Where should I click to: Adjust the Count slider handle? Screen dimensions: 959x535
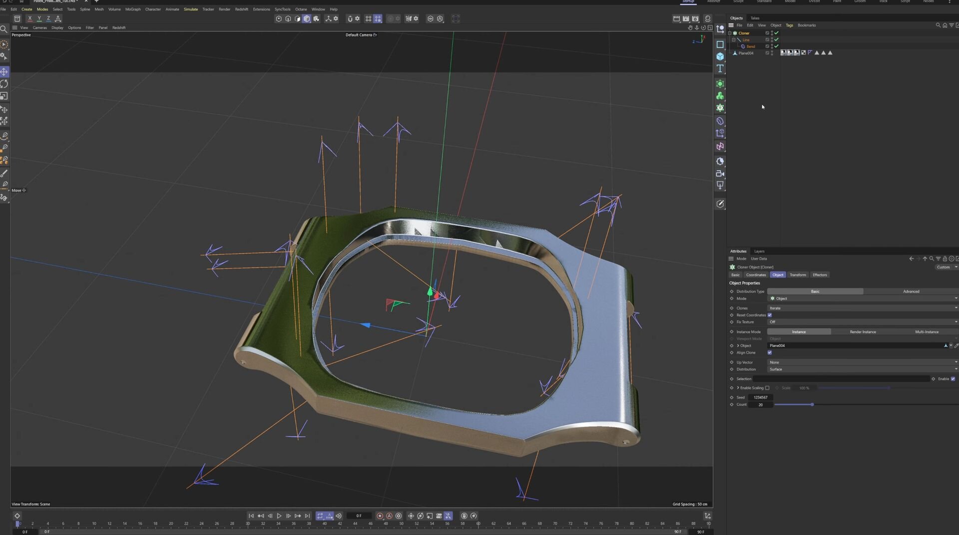pyautogui.click(x=812, y=404)
